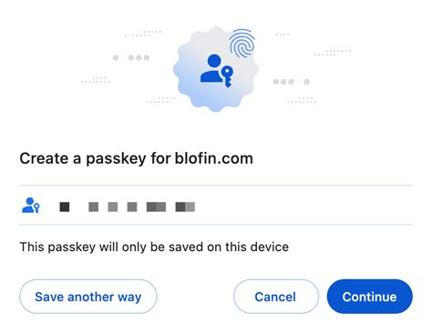Click the large person-with-key icon in badge
Image resolution: width=432 pixels, height=333 pixels.
click(217, 70)
